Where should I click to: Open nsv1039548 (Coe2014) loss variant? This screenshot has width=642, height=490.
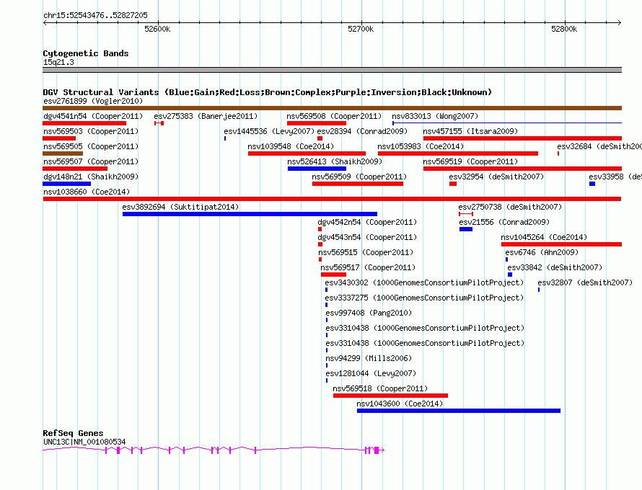click(x=291, y=146)
